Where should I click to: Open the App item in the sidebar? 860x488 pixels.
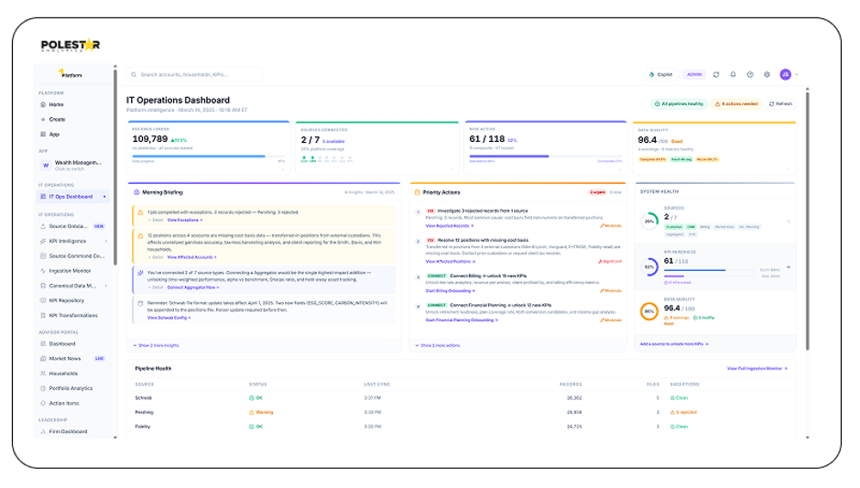point(49,134)
